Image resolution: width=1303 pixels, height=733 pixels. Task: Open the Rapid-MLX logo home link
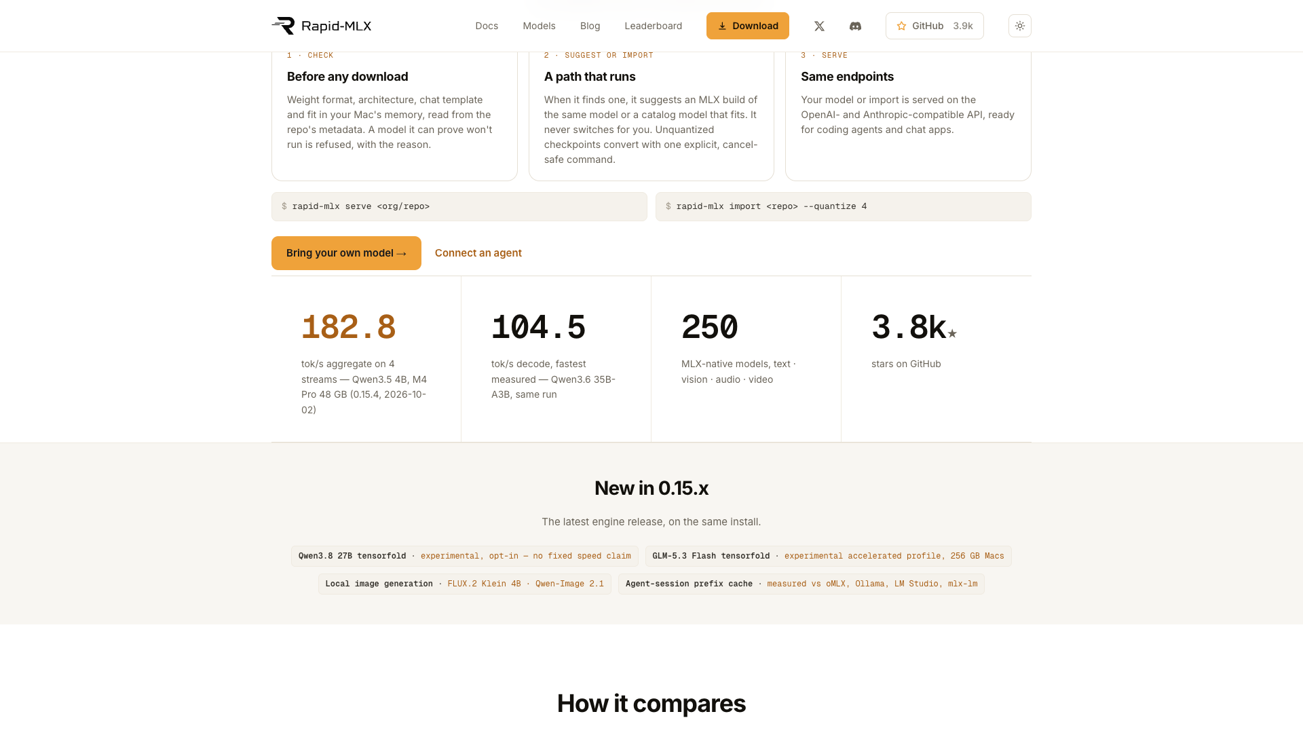321,26
